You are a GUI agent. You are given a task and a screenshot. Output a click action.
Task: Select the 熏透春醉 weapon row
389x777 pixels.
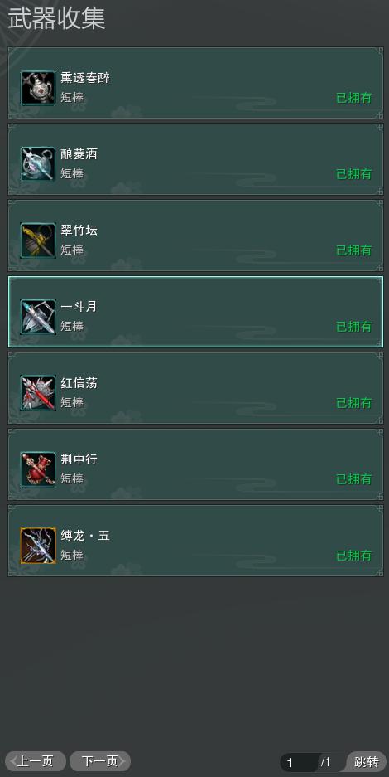(x=195, y=83)
